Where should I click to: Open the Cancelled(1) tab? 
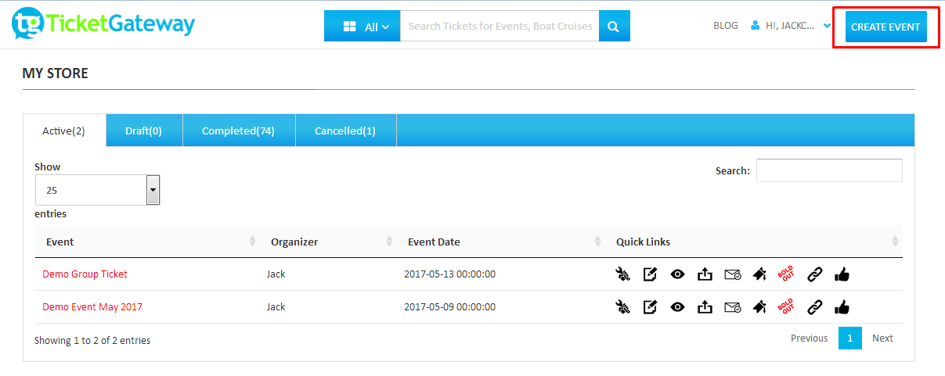(345, 131)
